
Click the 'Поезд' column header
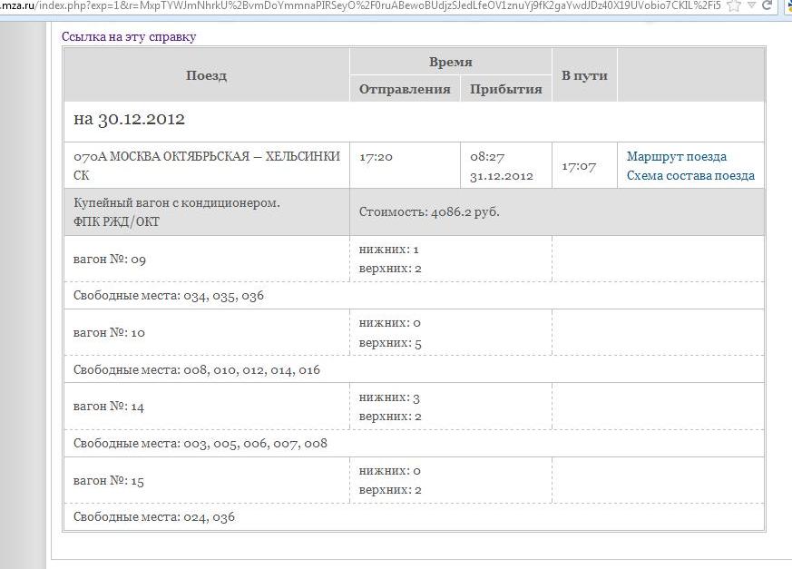click(x=206, y=75)
